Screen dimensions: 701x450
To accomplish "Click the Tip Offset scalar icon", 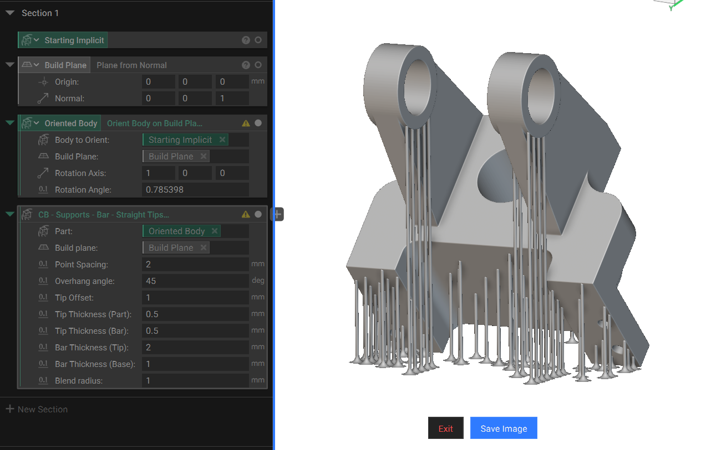I will click(43, 298).
